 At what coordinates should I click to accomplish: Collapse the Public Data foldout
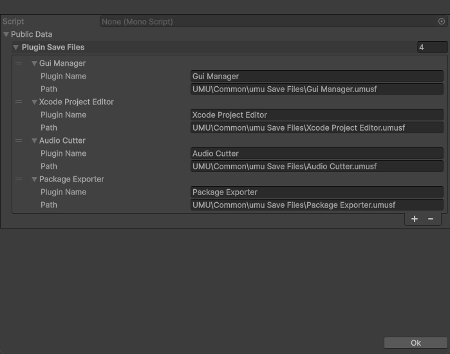pyautogui.click(x=6, y=34)
